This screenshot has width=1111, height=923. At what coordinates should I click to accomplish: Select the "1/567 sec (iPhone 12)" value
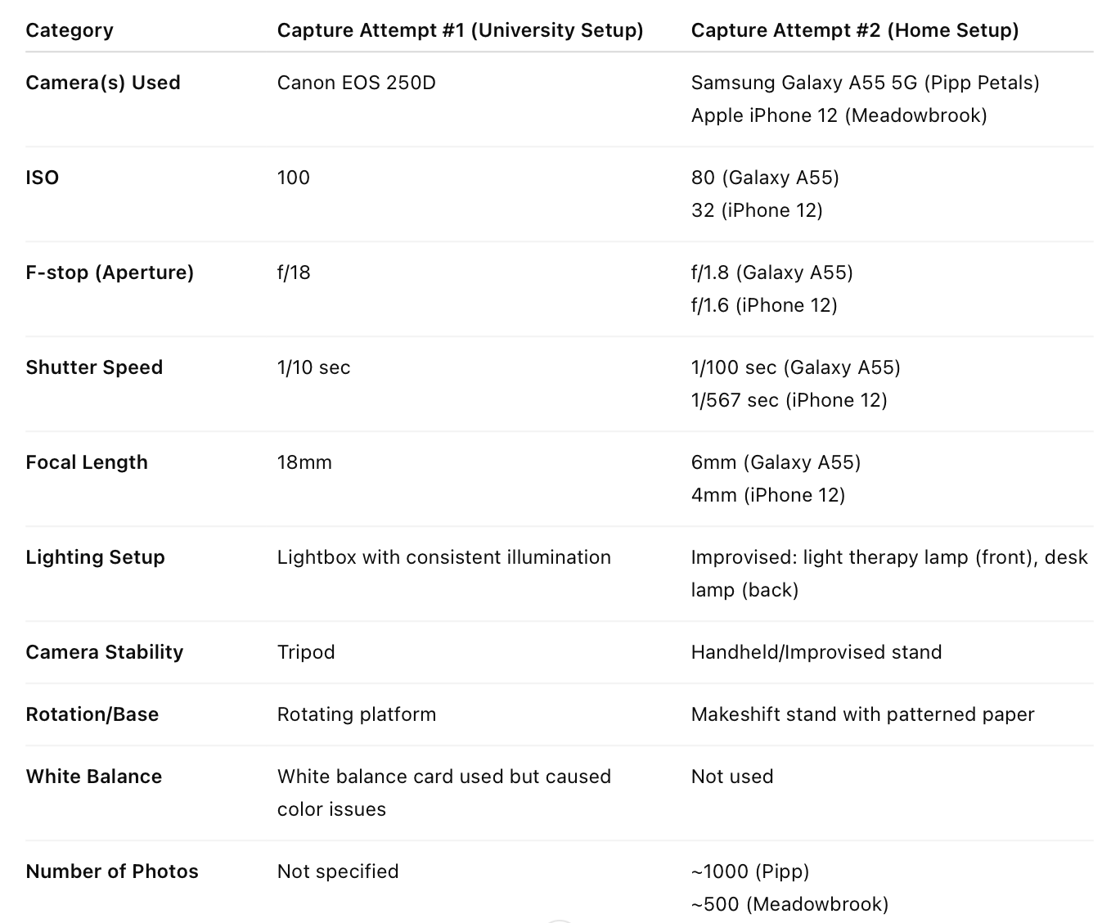[x=789, y=400]
